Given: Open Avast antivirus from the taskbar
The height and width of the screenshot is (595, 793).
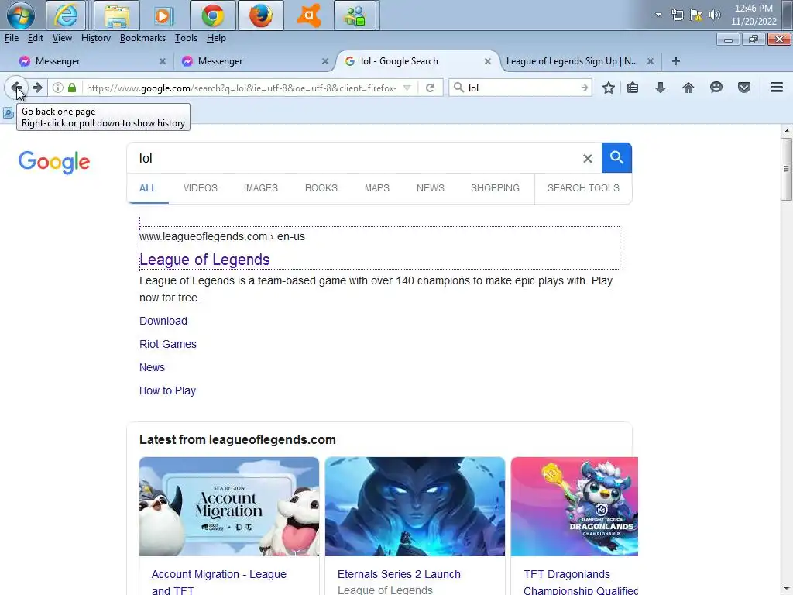Looking at the screenshot, I should tap(308, 15).
